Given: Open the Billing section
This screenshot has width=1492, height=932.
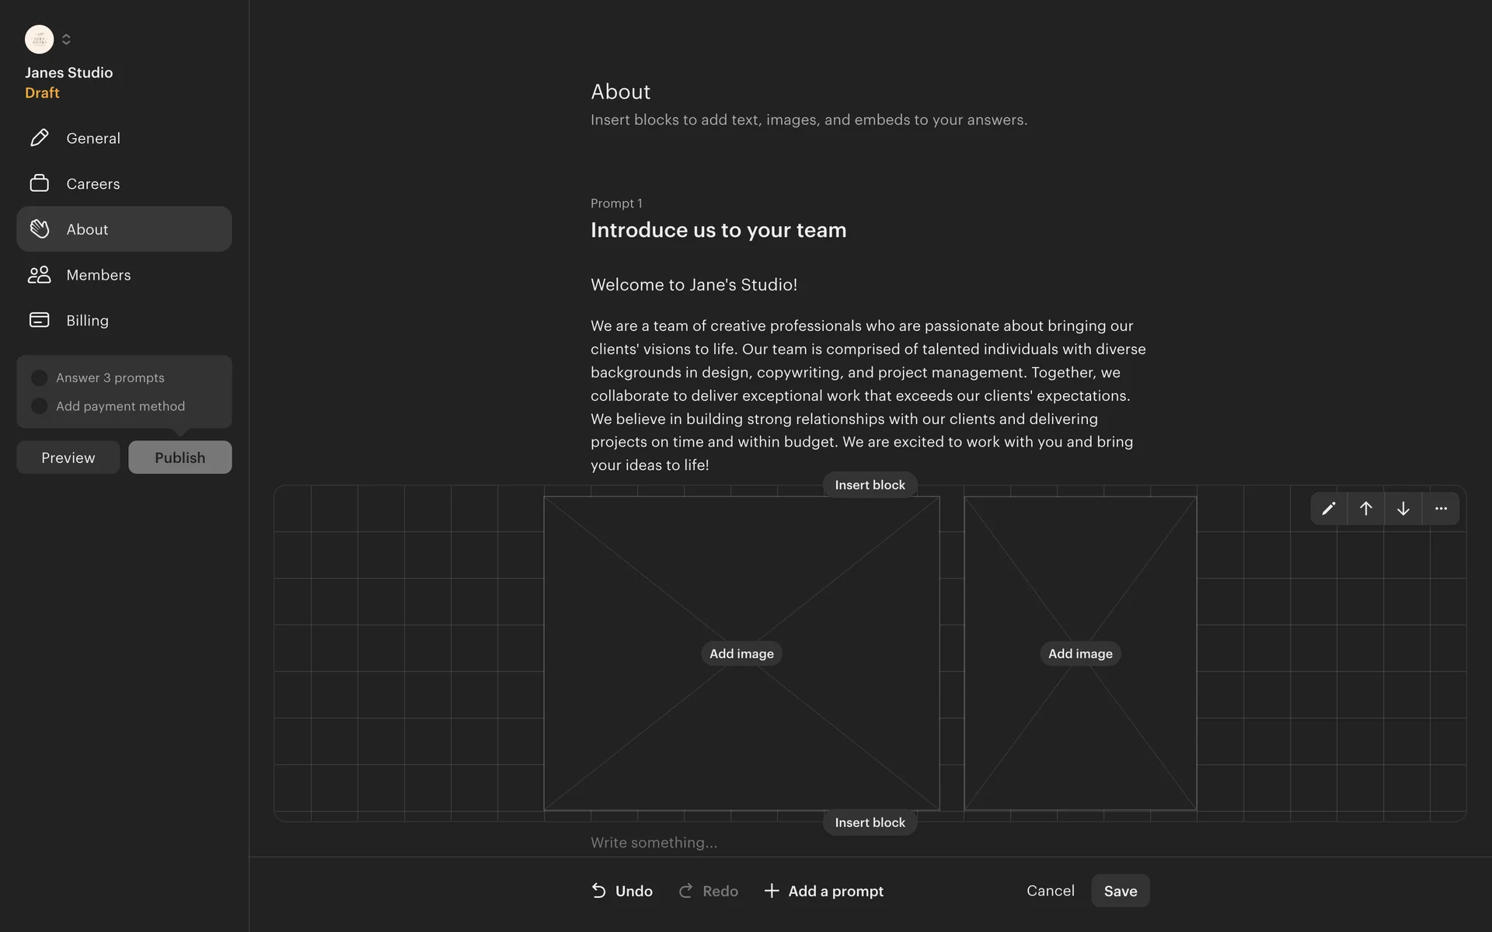Looking at the screenshot, I should click(x=88, y=321).
